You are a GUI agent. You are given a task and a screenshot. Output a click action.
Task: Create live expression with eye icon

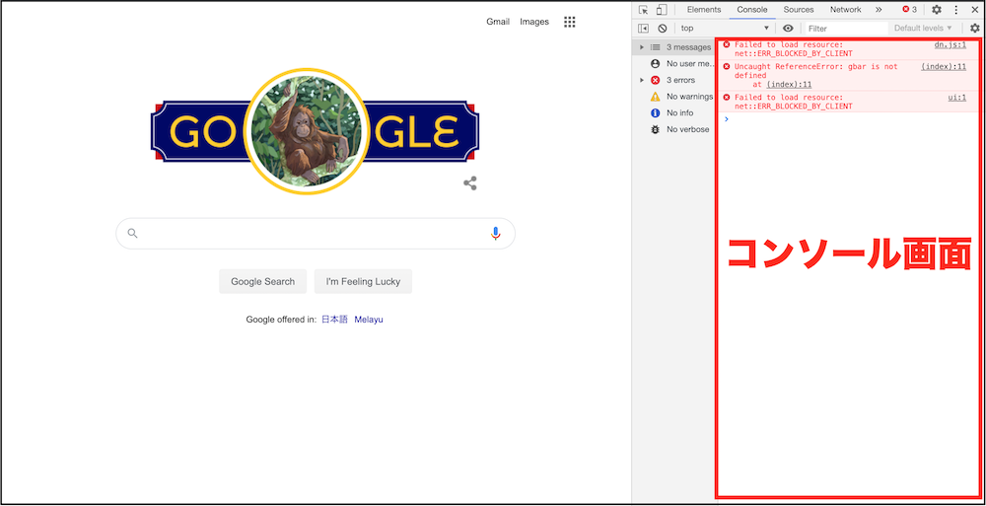(x=788, y=29)
